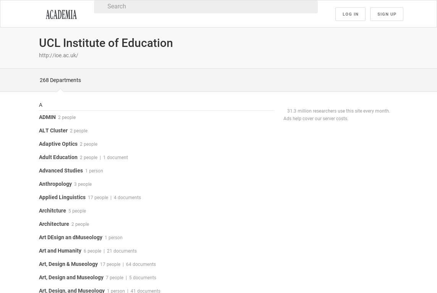This screenshot has width=437, height=293.
Task: Visit Art and Humanity department
Action: [x=60, y=251]
